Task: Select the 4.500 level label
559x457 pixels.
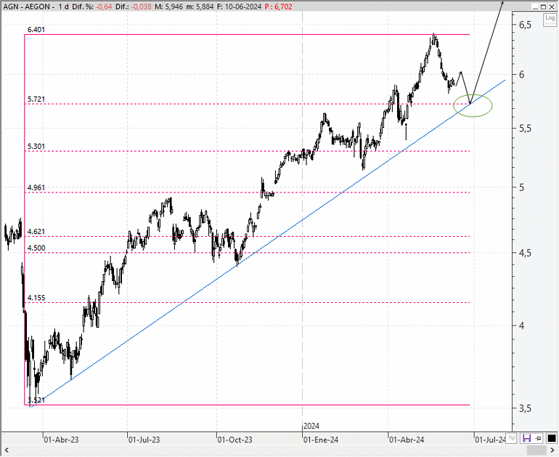Action: [x=36, y=248]
